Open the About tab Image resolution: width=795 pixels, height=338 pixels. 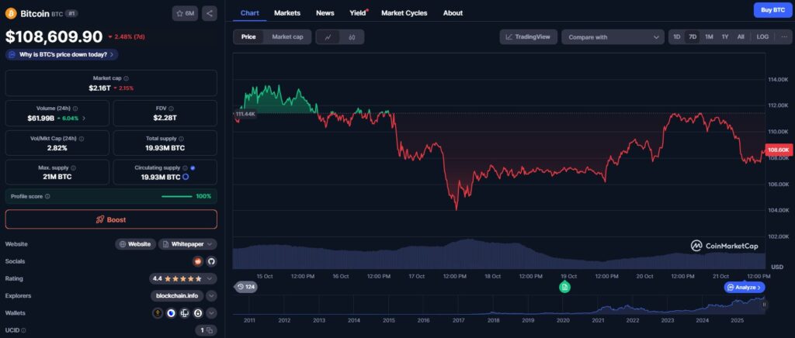pyautogui.click(x=453, y=13)
